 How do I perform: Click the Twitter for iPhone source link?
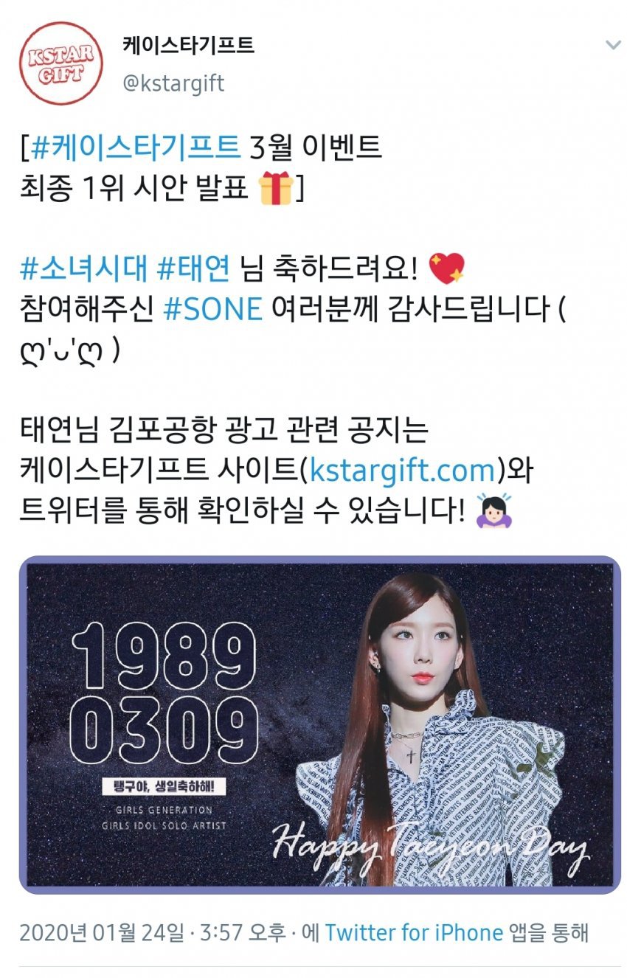(415, 932)
